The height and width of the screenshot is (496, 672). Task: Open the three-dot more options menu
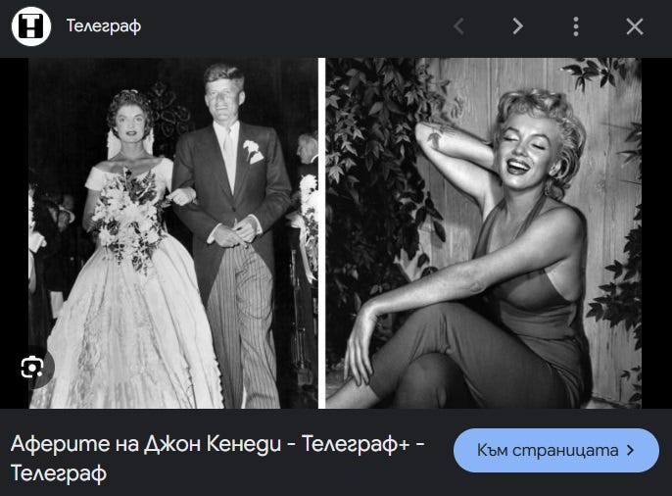point(576,26)
